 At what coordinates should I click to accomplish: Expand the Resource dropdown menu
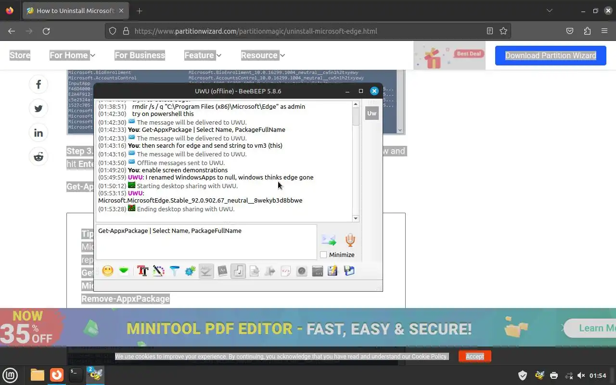(263, 55)
